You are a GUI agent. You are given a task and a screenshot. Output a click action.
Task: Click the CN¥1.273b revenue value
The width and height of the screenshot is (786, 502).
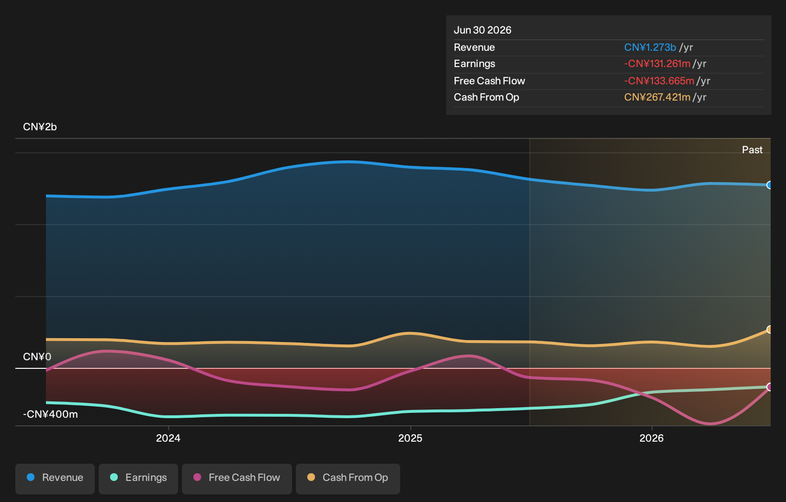click(650, 47)
